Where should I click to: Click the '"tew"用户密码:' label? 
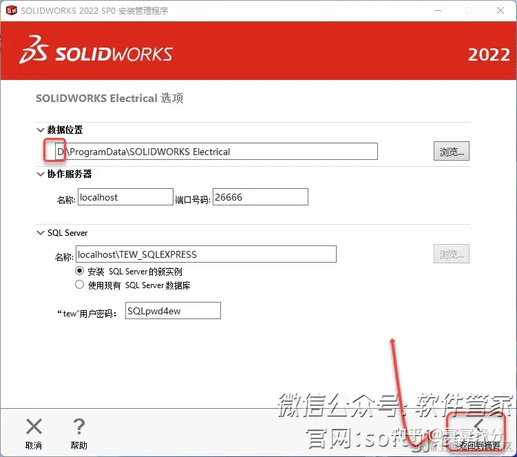(x=87, y=314)
